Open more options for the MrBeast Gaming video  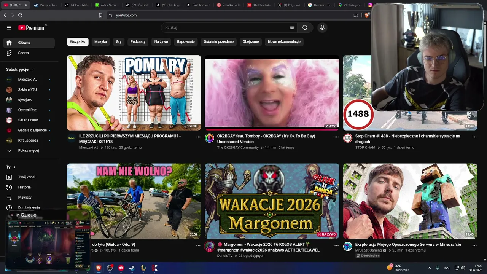[x=474, y=245]
